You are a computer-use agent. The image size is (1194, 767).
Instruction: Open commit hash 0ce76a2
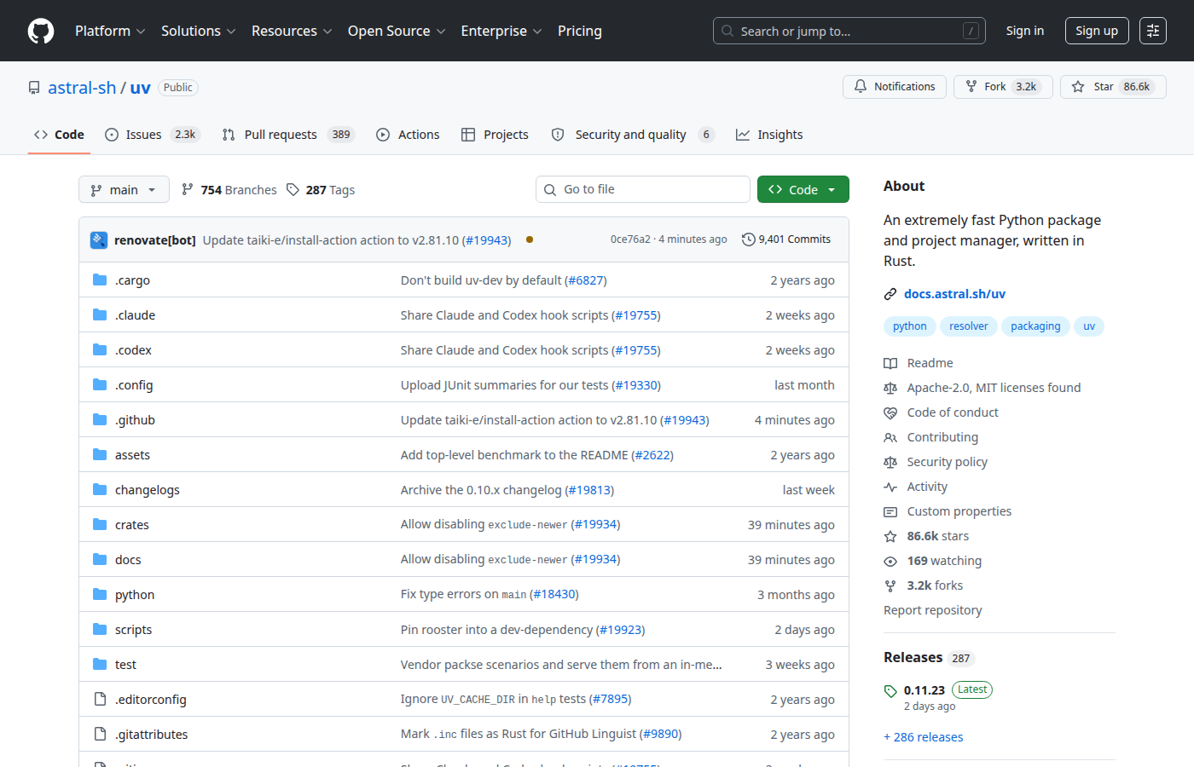click(x=630, y=239)
